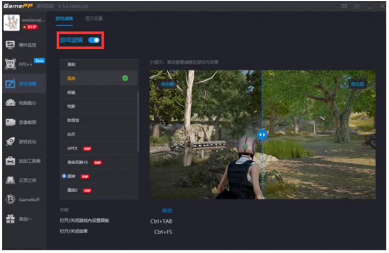Screen dimensions: 389x253
Task: Click the VIP badge beside 使命召唤16
Action: [97, 163]
